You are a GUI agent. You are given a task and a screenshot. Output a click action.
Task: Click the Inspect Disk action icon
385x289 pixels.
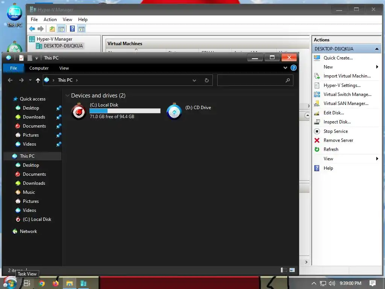(x=317, y=122)
